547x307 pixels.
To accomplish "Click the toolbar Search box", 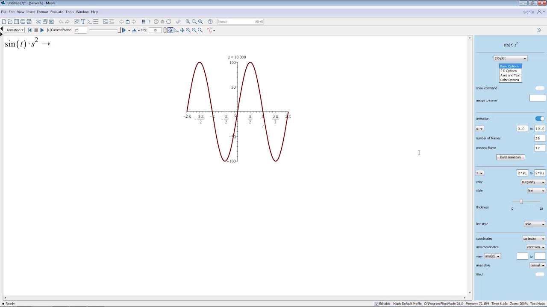I will tap(240, 22).
